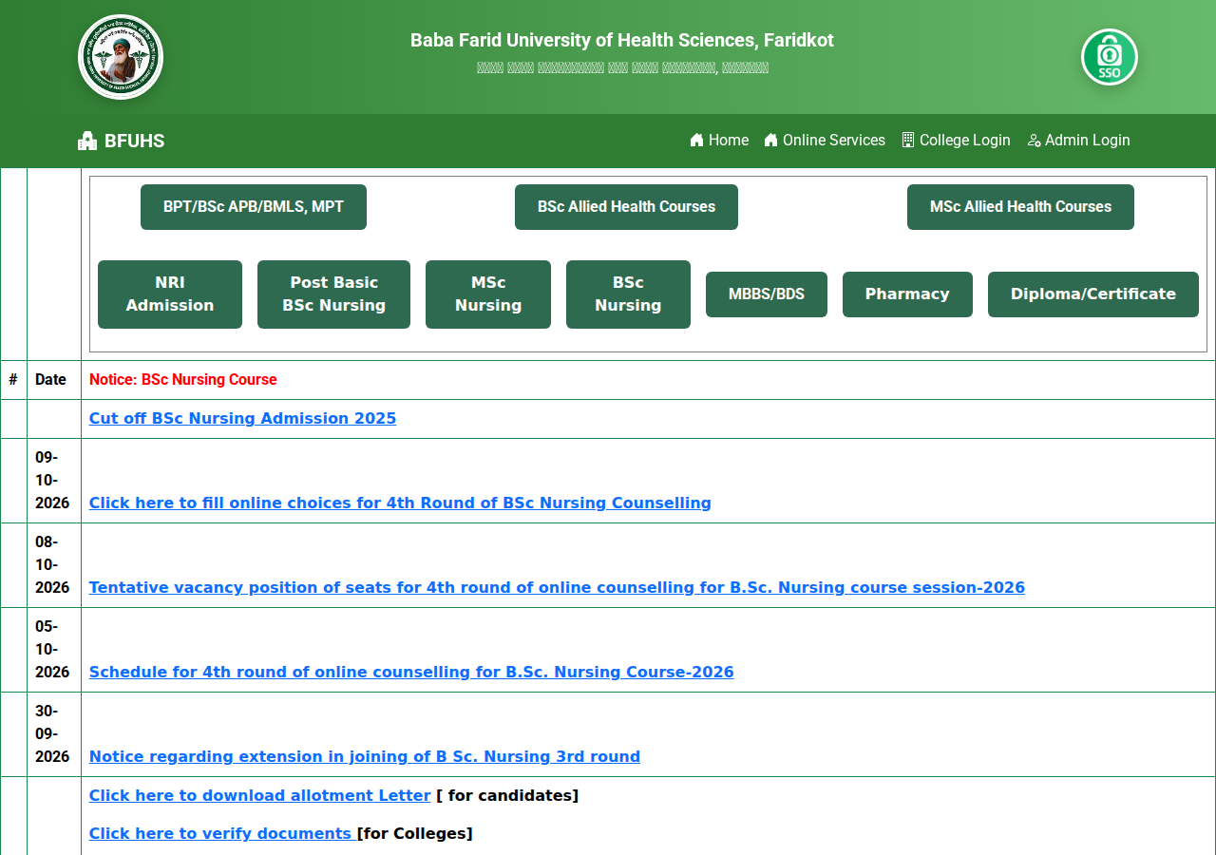Open BSc Allied Health Courses
Image resolution: width=1216 pixels, height=855 pixels.
[626, 207]
